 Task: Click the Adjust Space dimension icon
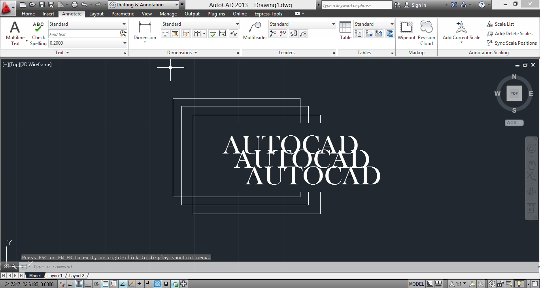(176, 34)
